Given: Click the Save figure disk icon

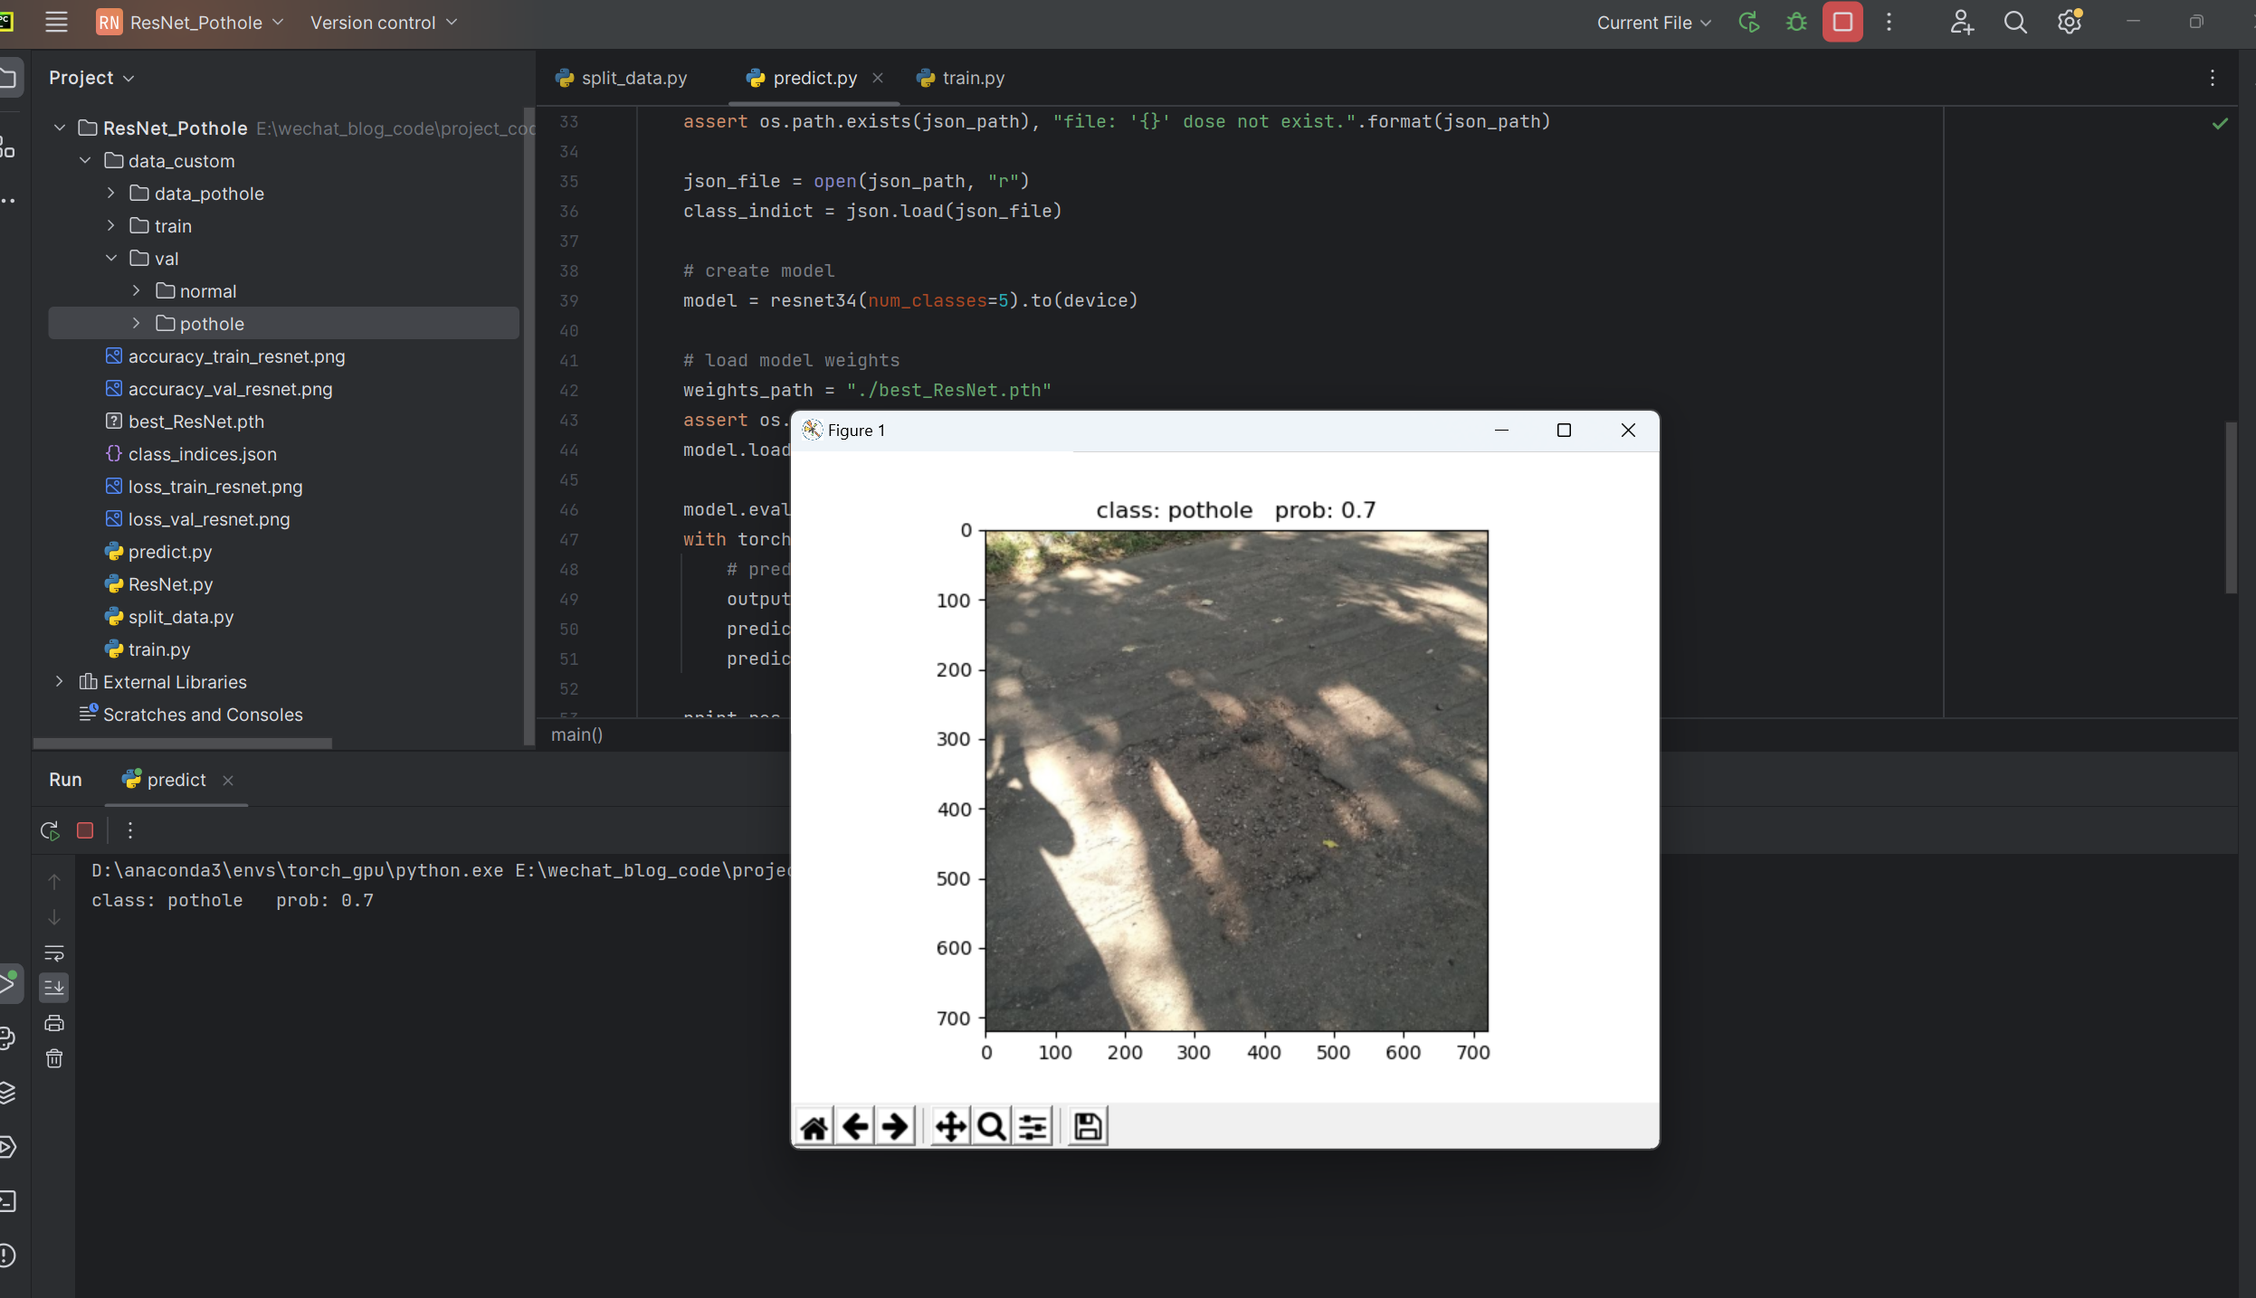Looking at the screenshot, I should pyautogui.click(x=1088, y=1127).
